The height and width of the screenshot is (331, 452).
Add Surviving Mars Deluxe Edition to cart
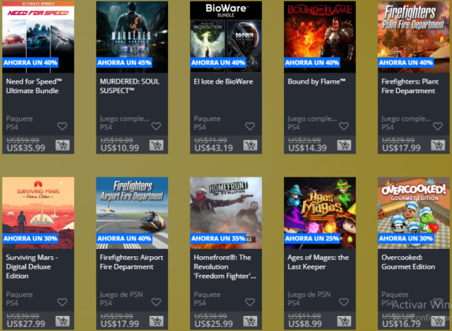tap(62, 322)
